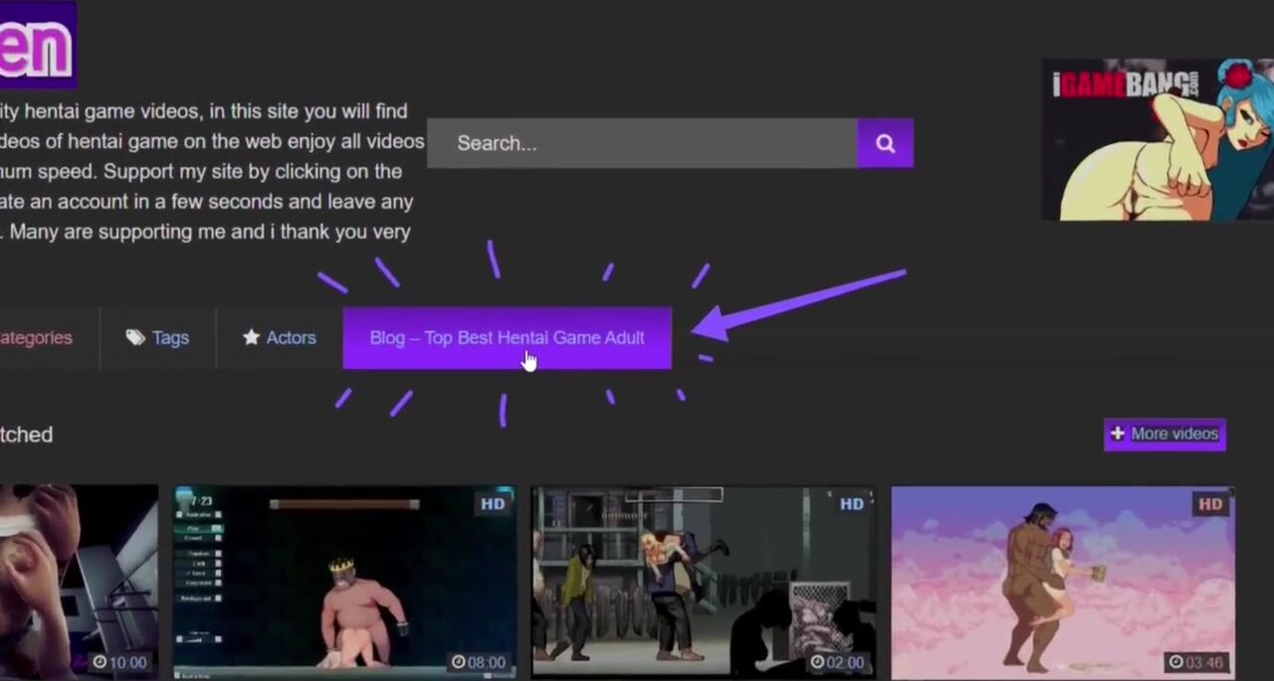
Task: Click the site logo in the top-left corner
Action: pos(36,45)
